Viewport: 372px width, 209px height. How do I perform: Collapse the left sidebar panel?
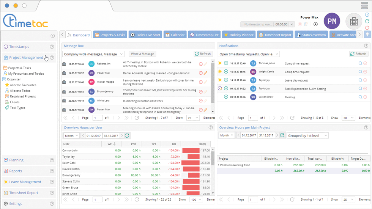[52, 36]
